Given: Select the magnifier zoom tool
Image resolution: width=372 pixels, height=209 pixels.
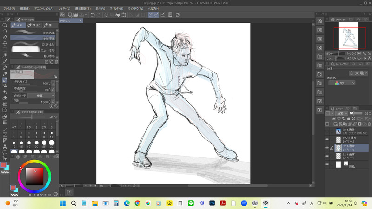Looking at the screenshot, I should (x=5, y=25).
